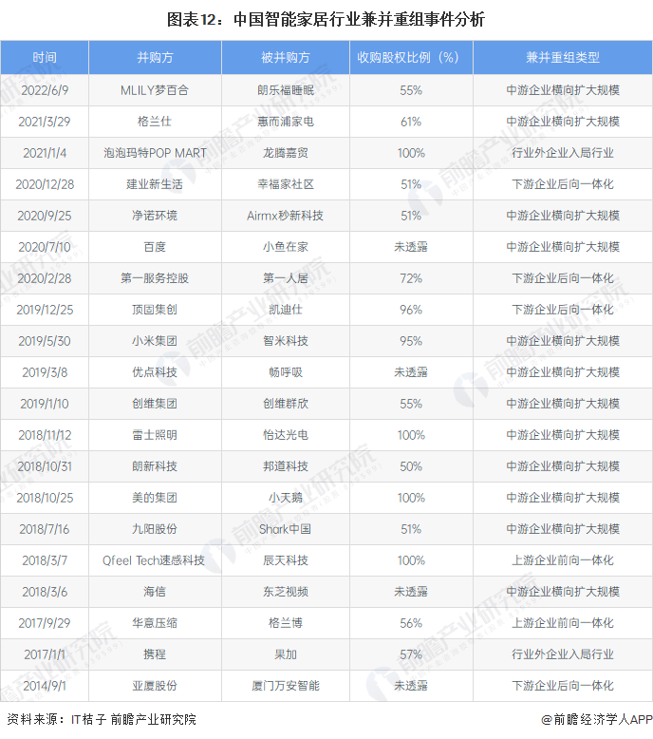Screen dimensions: 653x739
Task: Click the 第一服务控股 cell
Action: pos(155,278)
